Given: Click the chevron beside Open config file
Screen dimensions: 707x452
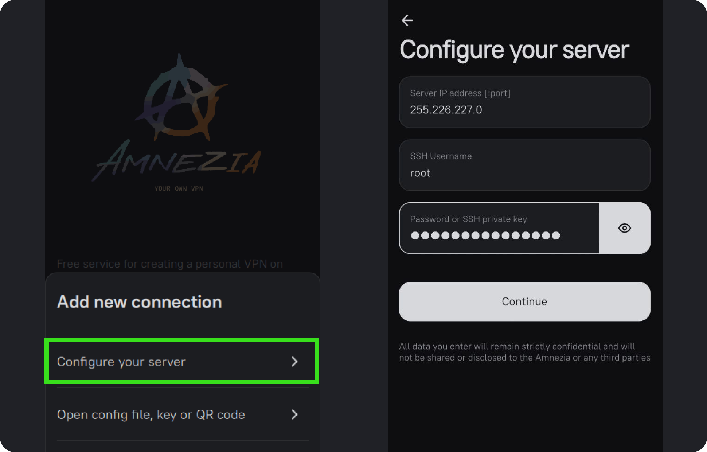Looking at the screenshot, I should click(294, 414).
